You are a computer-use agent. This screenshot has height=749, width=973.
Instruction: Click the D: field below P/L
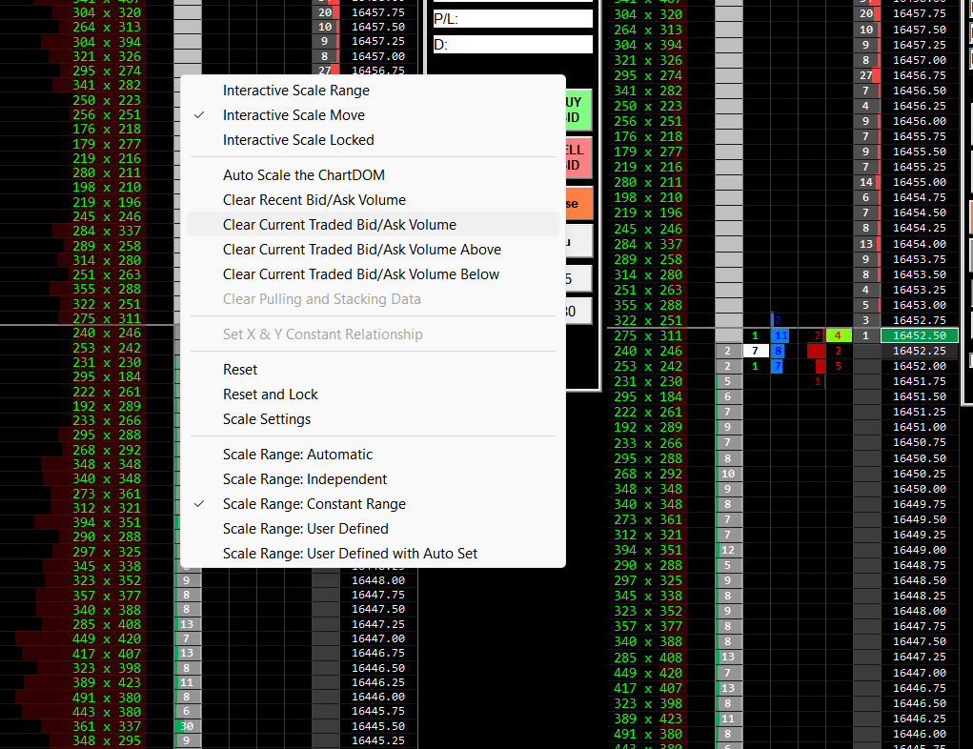512,45
